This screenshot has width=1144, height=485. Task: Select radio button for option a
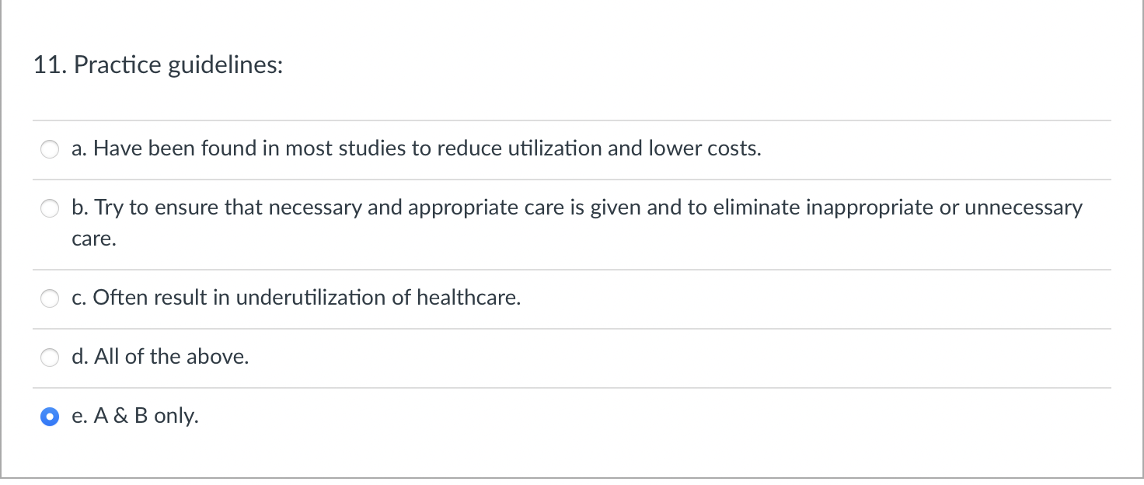(49, 149)
